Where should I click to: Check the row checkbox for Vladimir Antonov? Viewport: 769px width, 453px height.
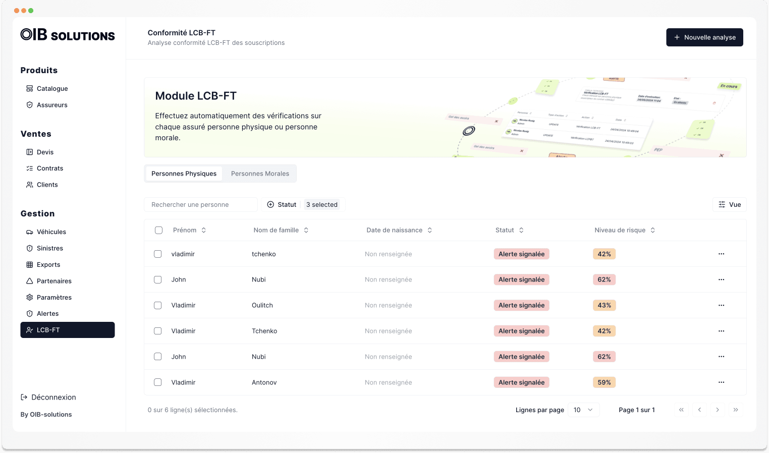(158, 382)
